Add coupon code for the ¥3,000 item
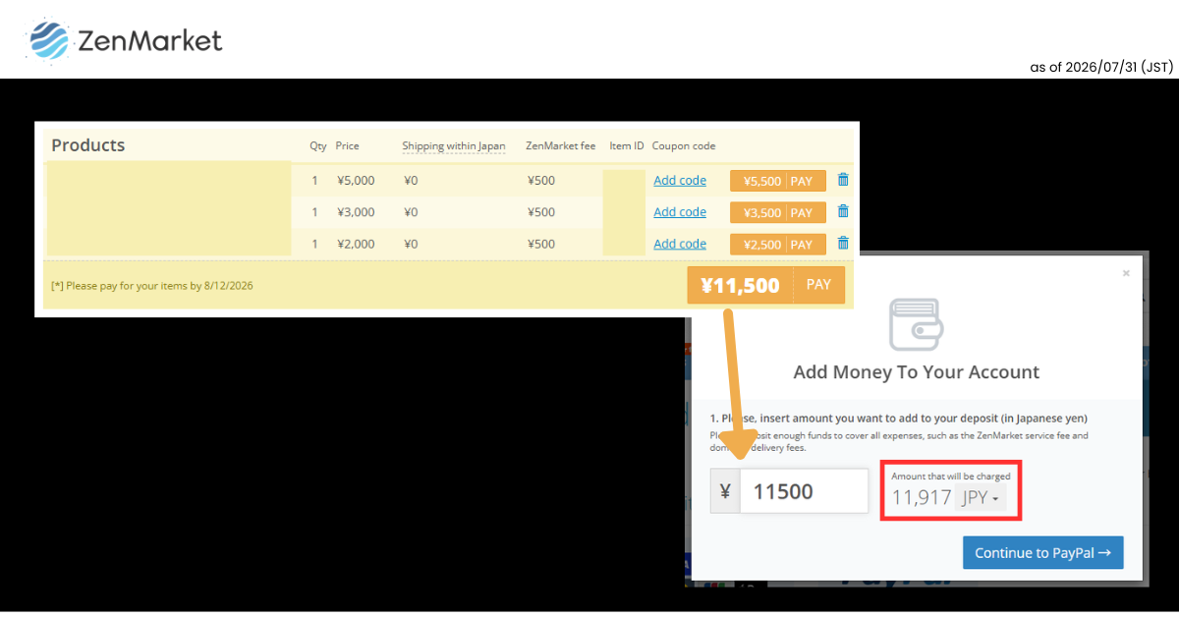The image size is (1179, 617). click(x=680, y=212)
